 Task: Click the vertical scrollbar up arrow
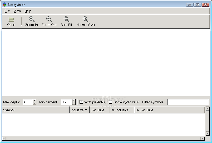208,108
